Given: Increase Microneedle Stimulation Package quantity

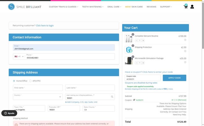Looking at the screenshot, I should 143,63.
